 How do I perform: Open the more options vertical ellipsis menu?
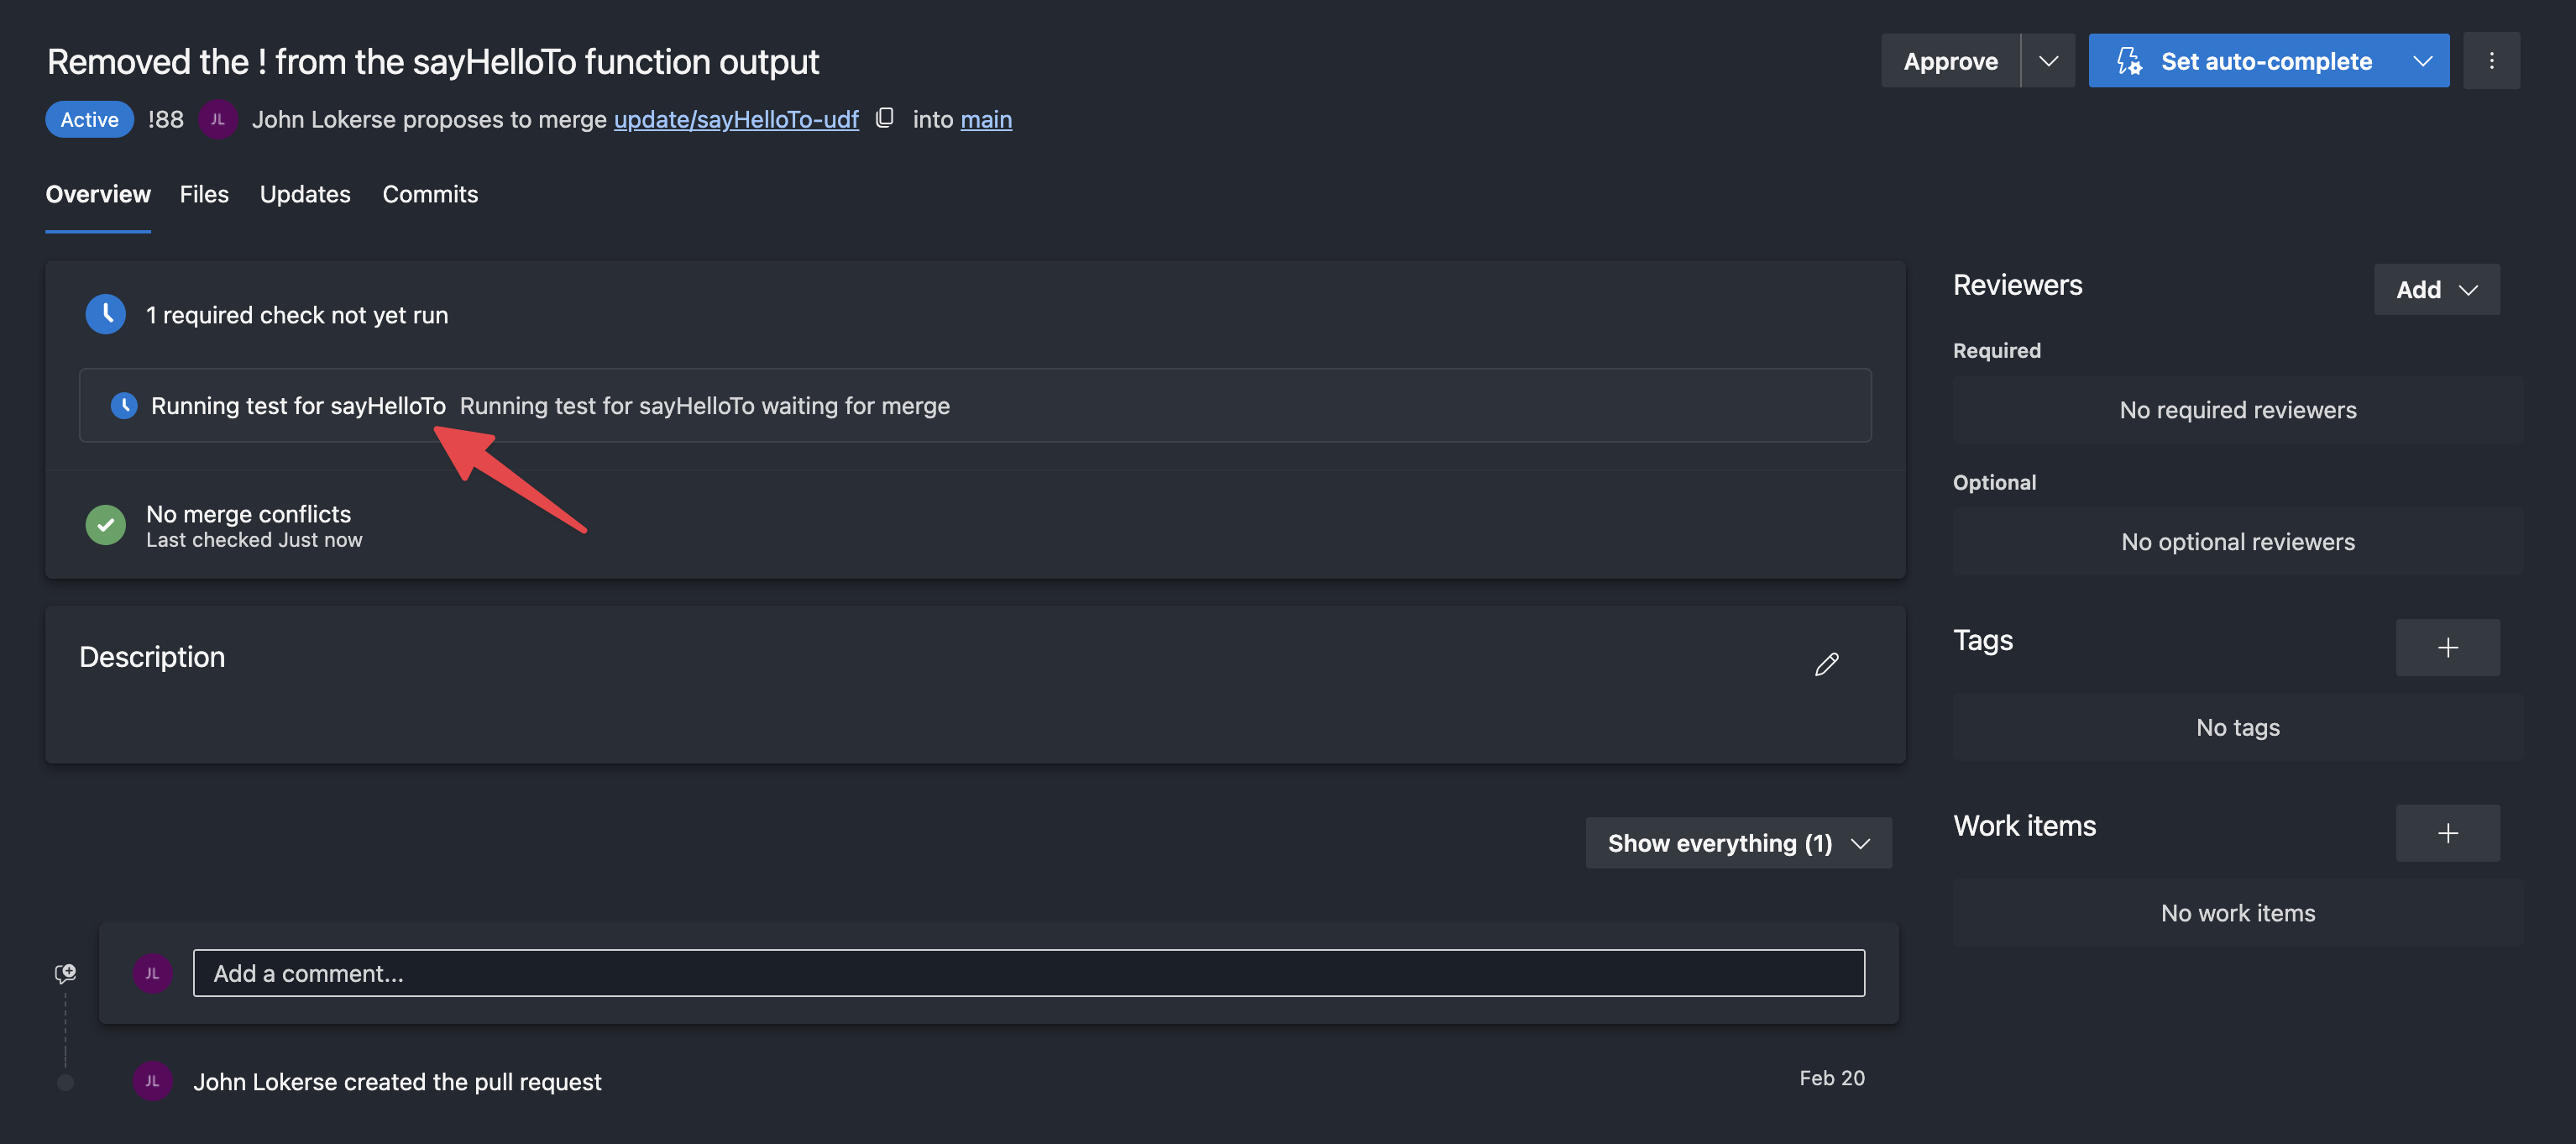2491,61
